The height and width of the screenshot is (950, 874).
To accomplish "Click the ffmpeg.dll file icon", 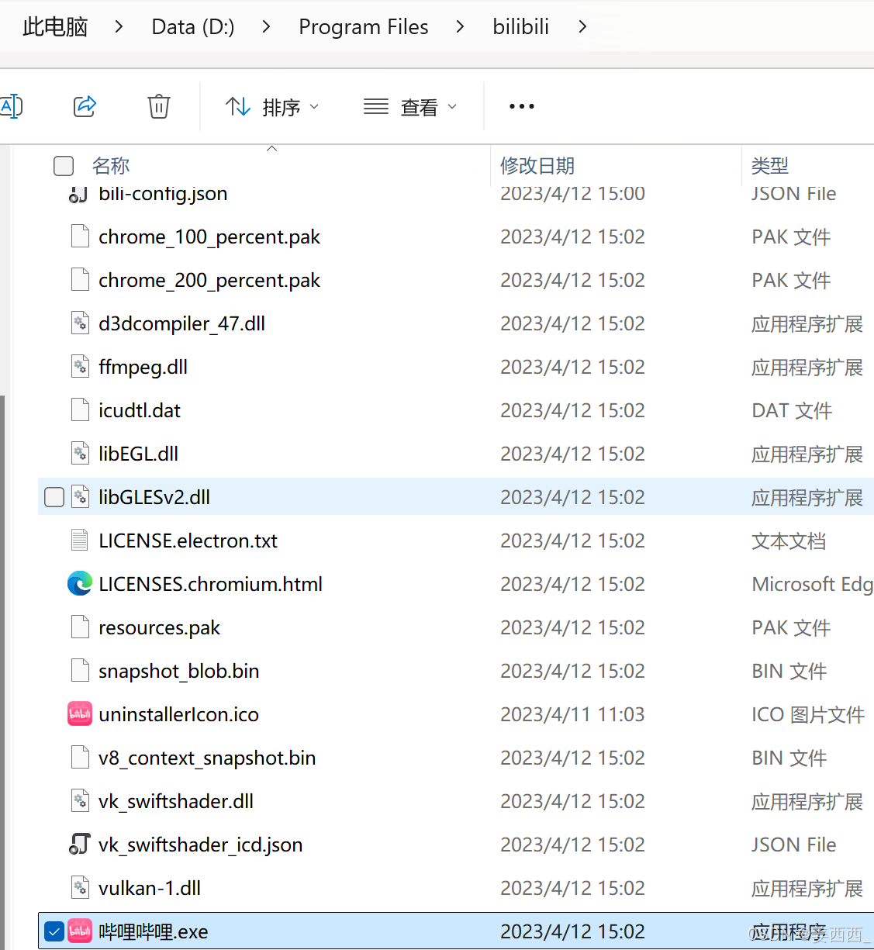I will pyautogui.click(x=80, y=367).
